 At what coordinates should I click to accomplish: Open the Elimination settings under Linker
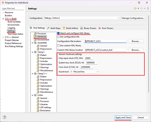coord(45,110)
